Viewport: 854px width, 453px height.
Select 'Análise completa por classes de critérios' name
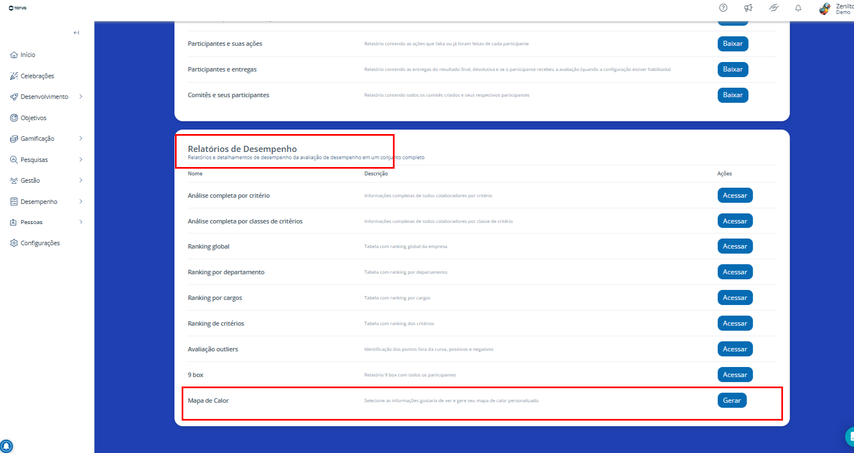245,221
